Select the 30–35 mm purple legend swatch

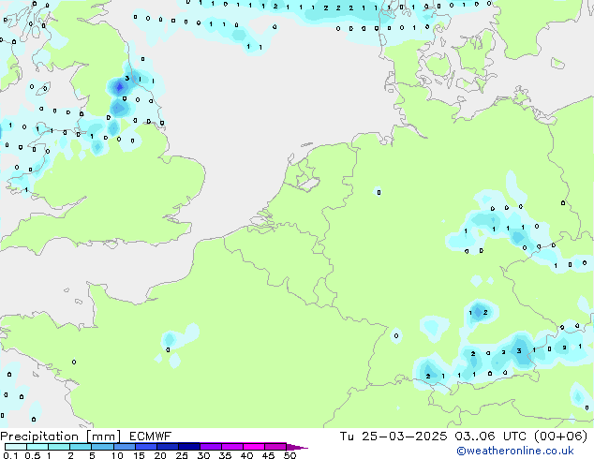[x=210, y=447]
